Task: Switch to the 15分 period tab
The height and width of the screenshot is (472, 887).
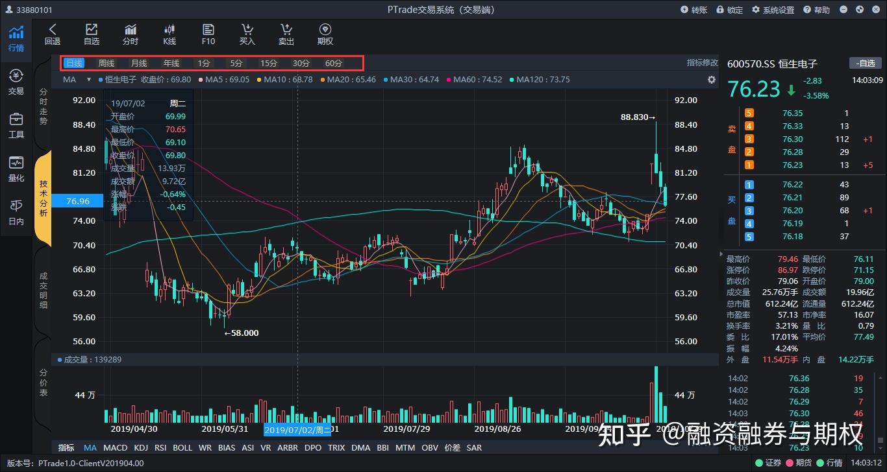Action: [x=269, y=63]
